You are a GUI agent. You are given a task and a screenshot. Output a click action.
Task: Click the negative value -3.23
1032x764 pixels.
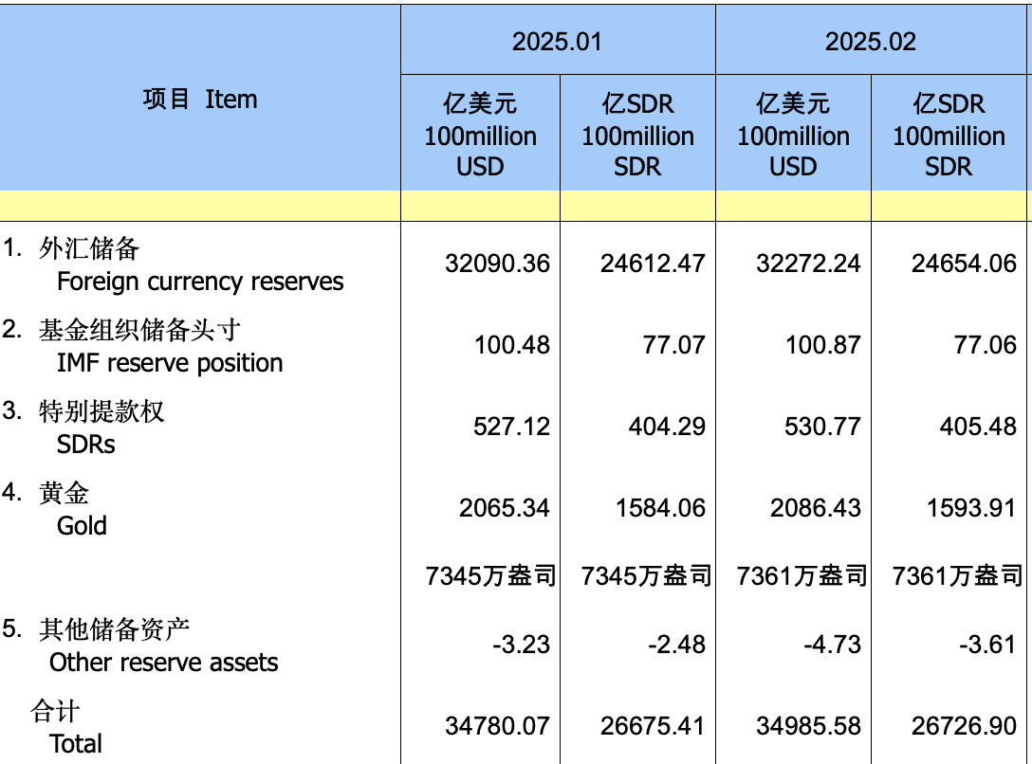(x=521, y=645)
